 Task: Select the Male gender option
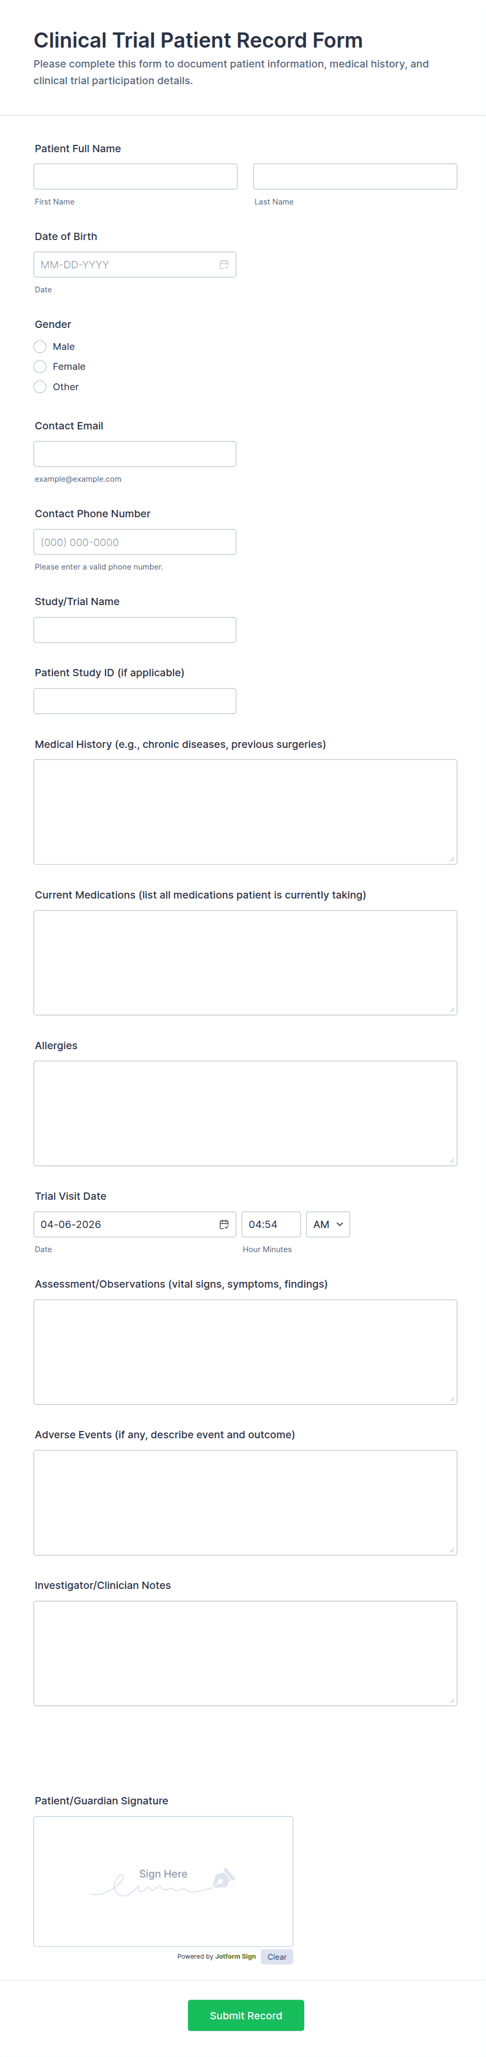[x=41, y=347]
